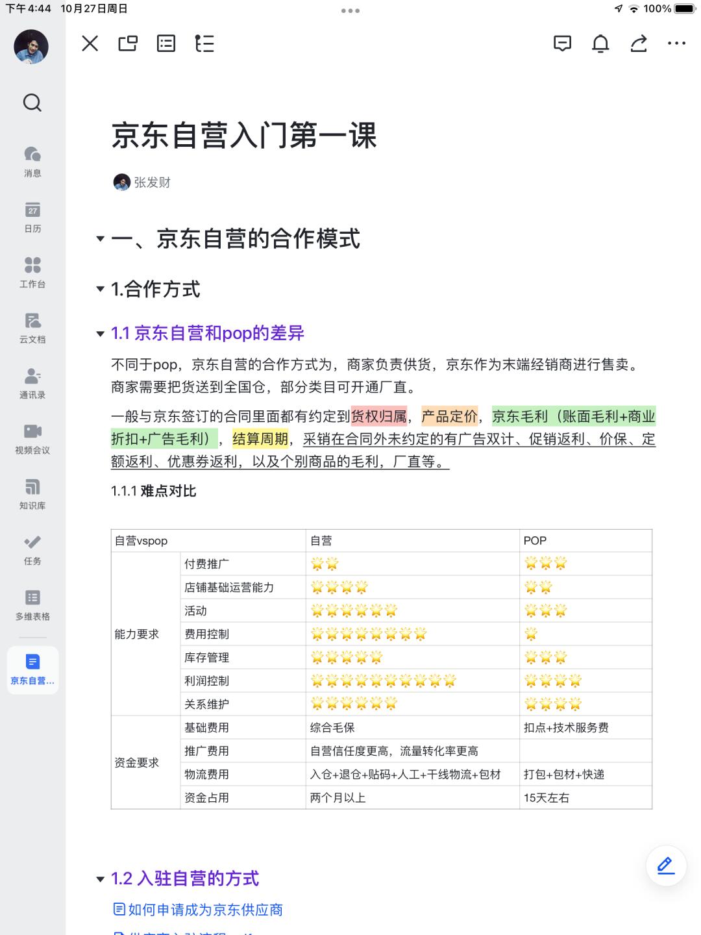Tap the floating edit pencil button
This screenshot has height=935, width=701.
tap(666, 866)
